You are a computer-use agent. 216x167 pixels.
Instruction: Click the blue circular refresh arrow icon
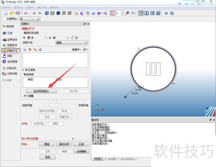point(40,49)
